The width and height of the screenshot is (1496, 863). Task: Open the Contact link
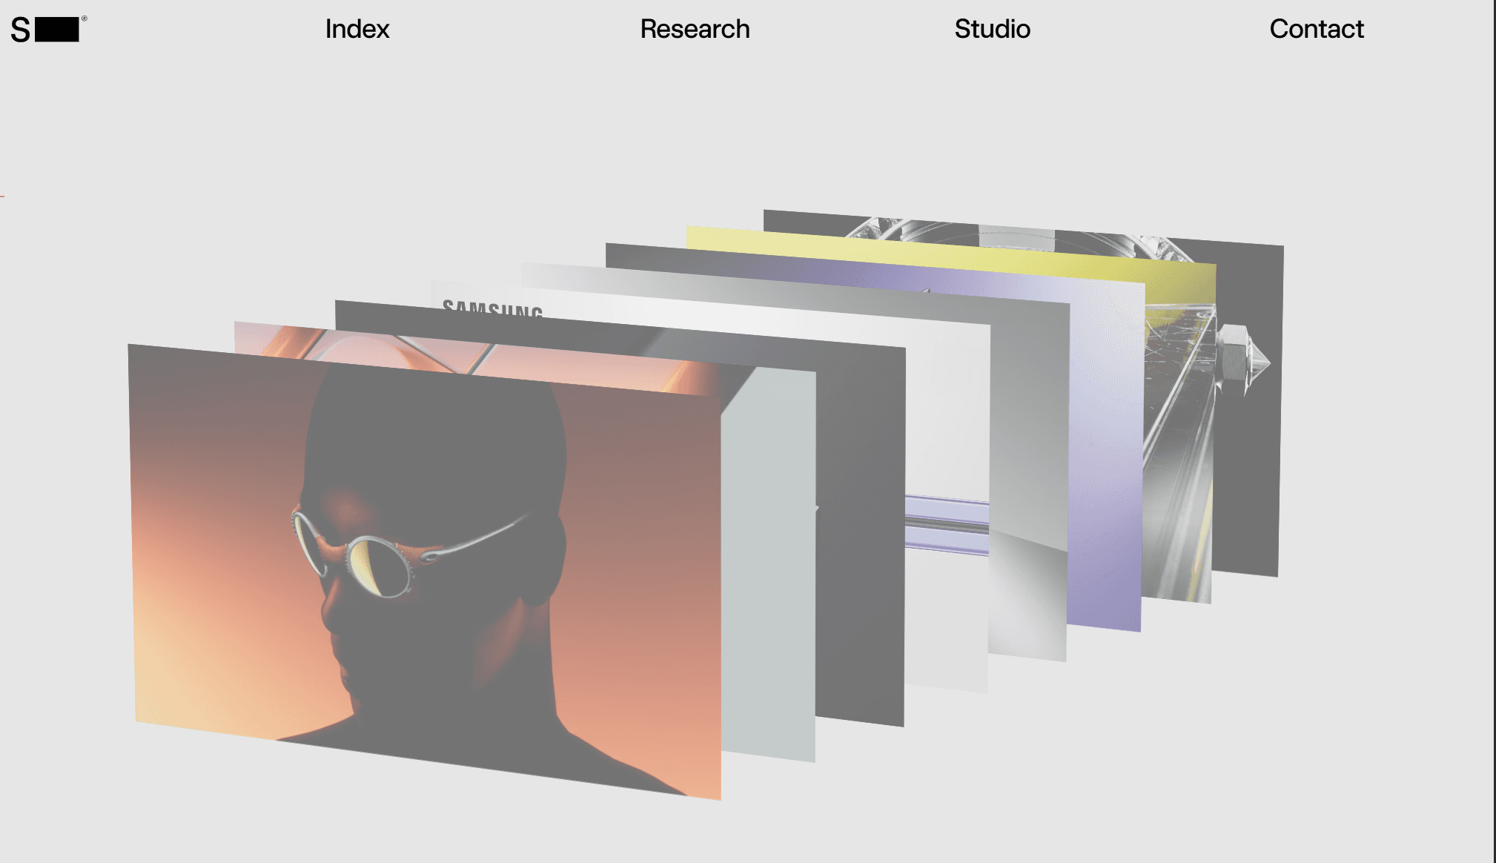pos(1316,29)
